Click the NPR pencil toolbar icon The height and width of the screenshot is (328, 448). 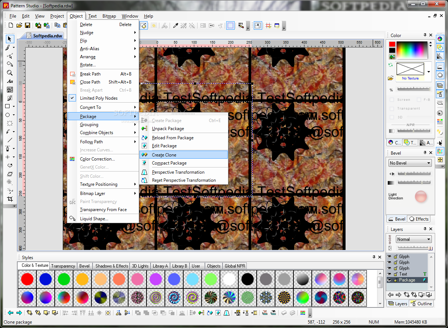[x=241, y=25]
